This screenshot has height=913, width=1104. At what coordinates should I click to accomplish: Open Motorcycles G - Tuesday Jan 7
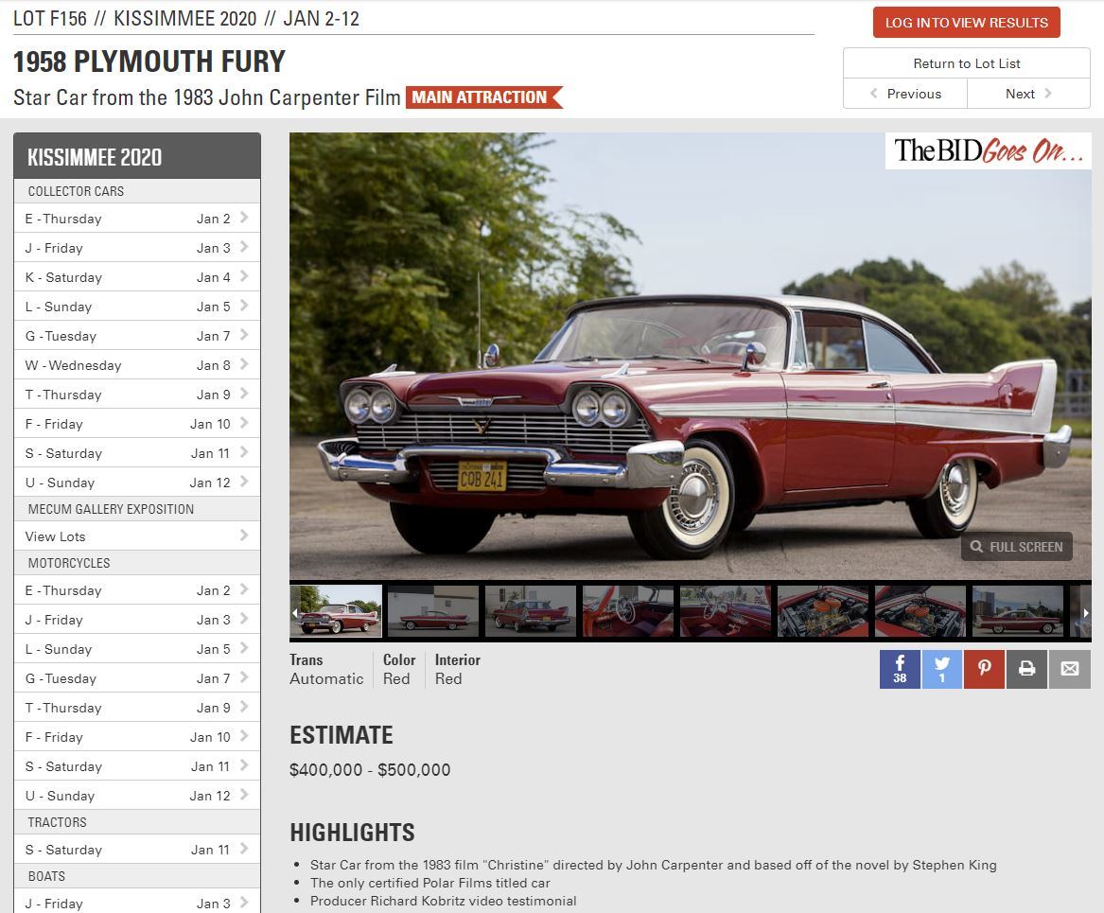click(x=137, y=677)
